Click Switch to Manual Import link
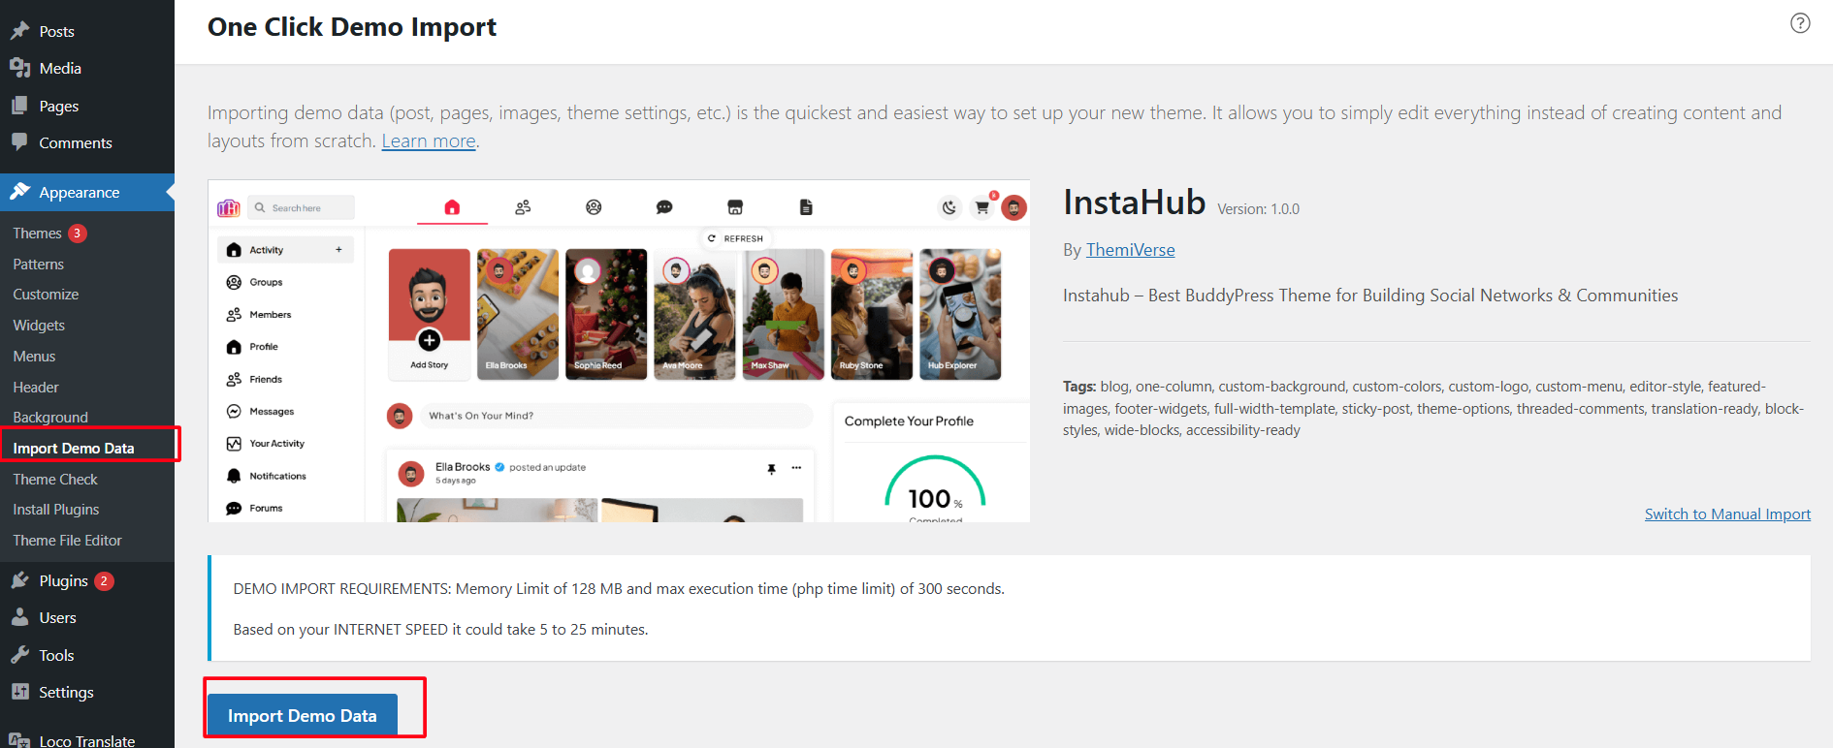This screenshot has height=748, width=1833. 1726,514
